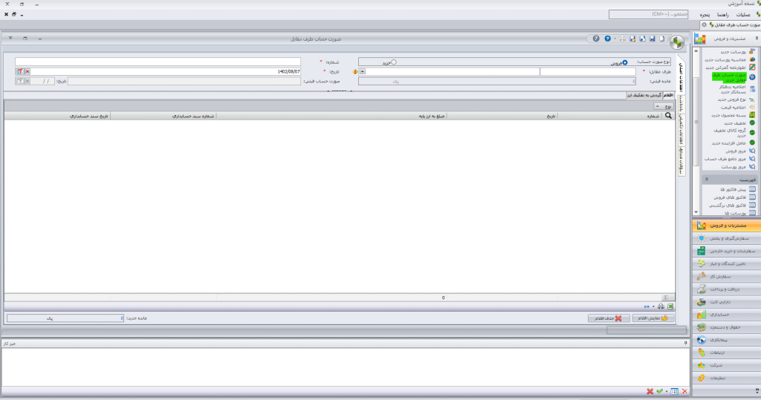
Task: Click the شماره input field
Action: [x=158, y=62]
